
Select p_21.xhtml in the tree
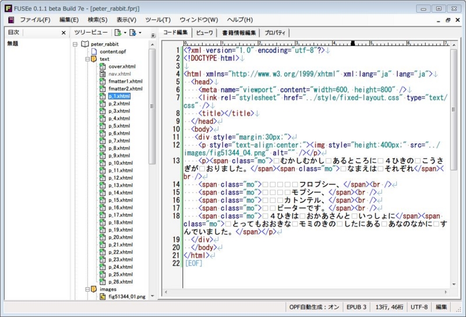pyautogui.click(x=121, y=244)
